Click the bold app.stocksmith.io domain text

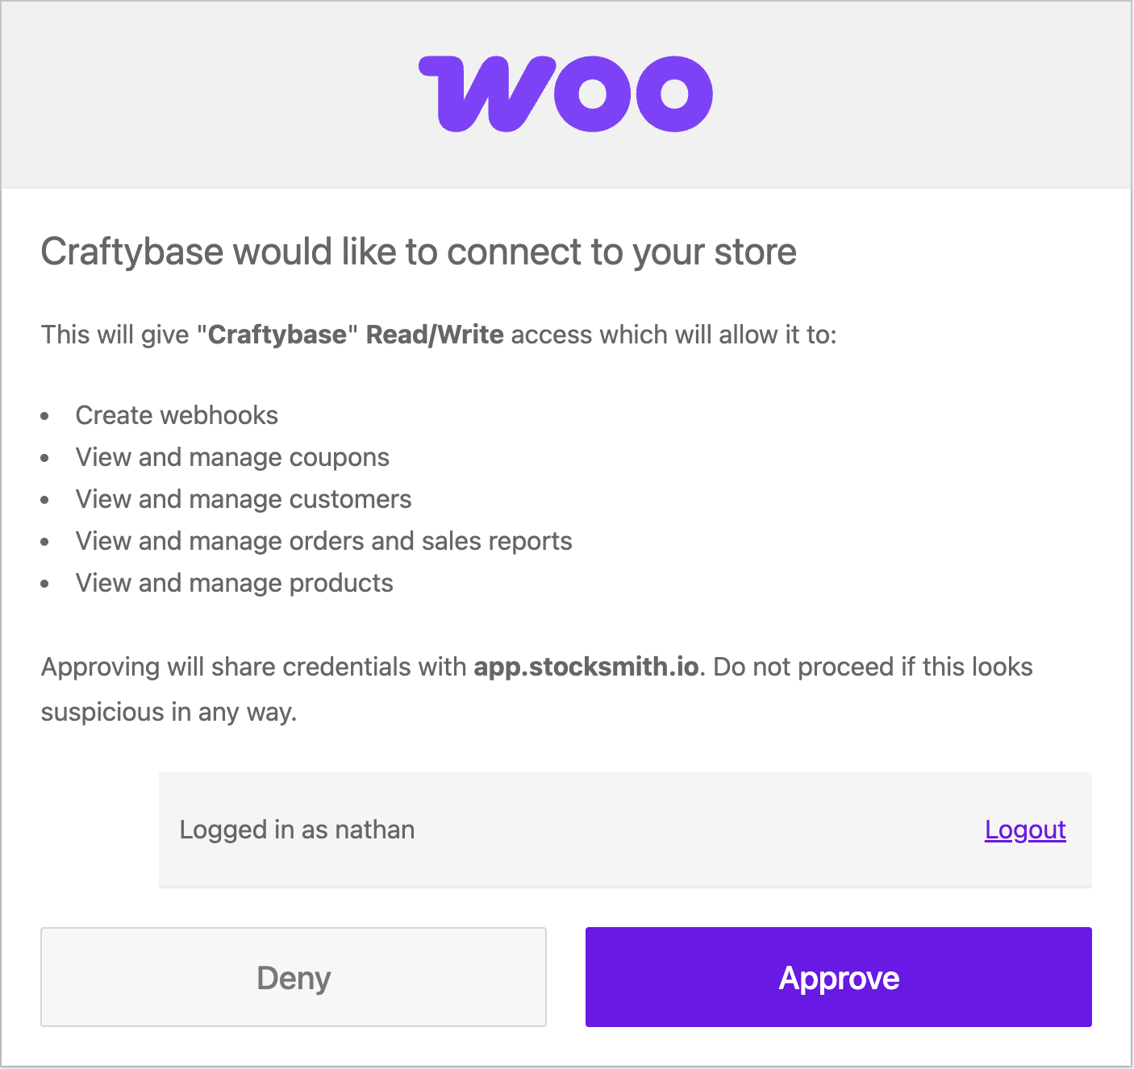click(586, 667)
